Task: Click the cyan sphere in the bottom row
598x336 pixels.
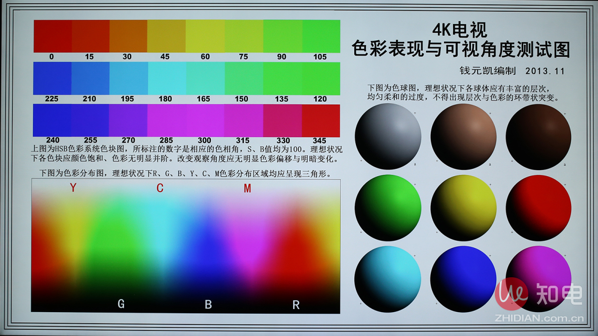Action: pyautogui.click(x=387, y=279)
